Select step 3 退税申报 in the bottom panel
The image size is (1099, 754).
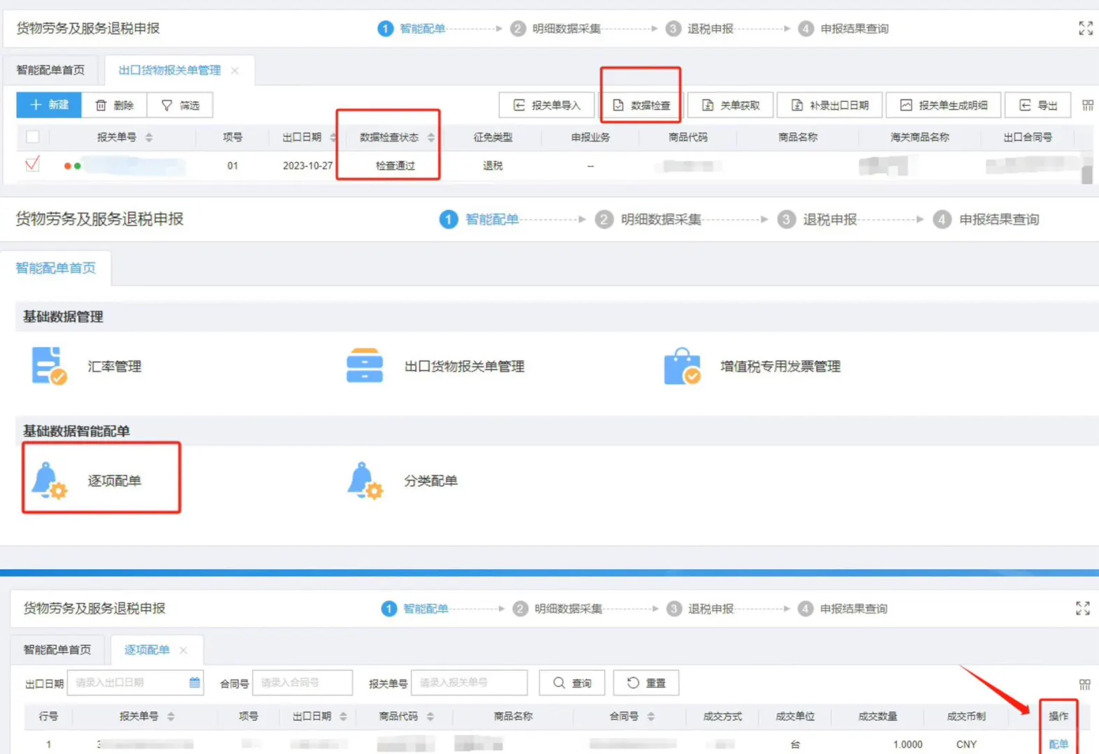point(700,609)
